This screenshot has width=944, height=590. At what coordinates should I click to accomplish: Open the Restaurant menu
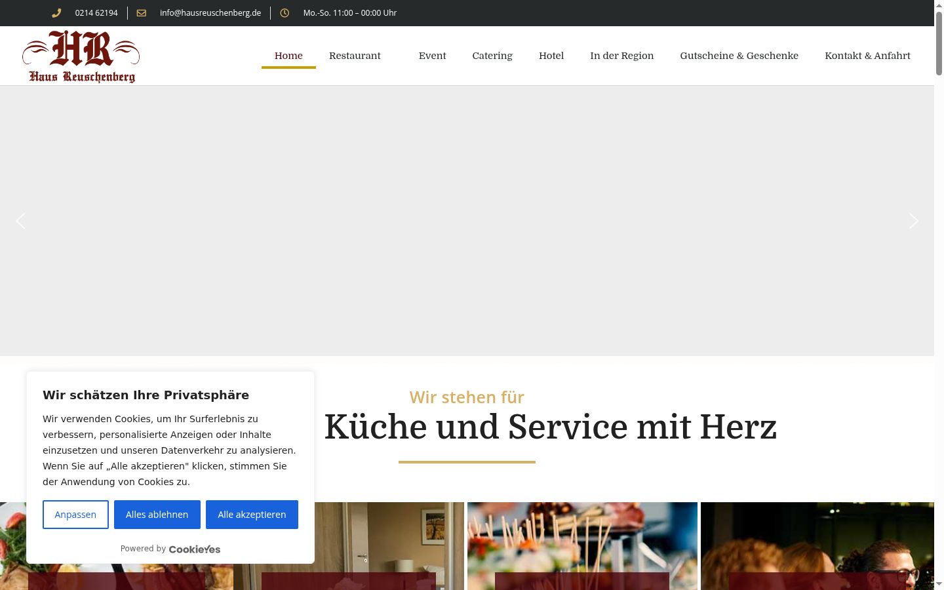pyautogui.click(x=355, y=56)
